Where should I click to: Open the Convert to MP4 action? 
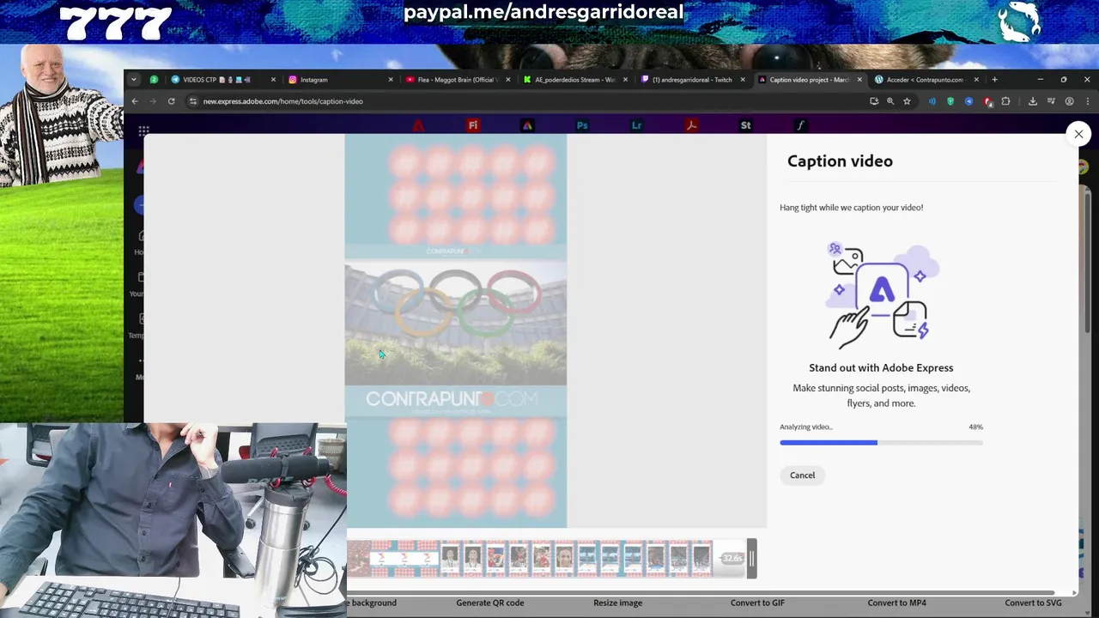point(896,603)
